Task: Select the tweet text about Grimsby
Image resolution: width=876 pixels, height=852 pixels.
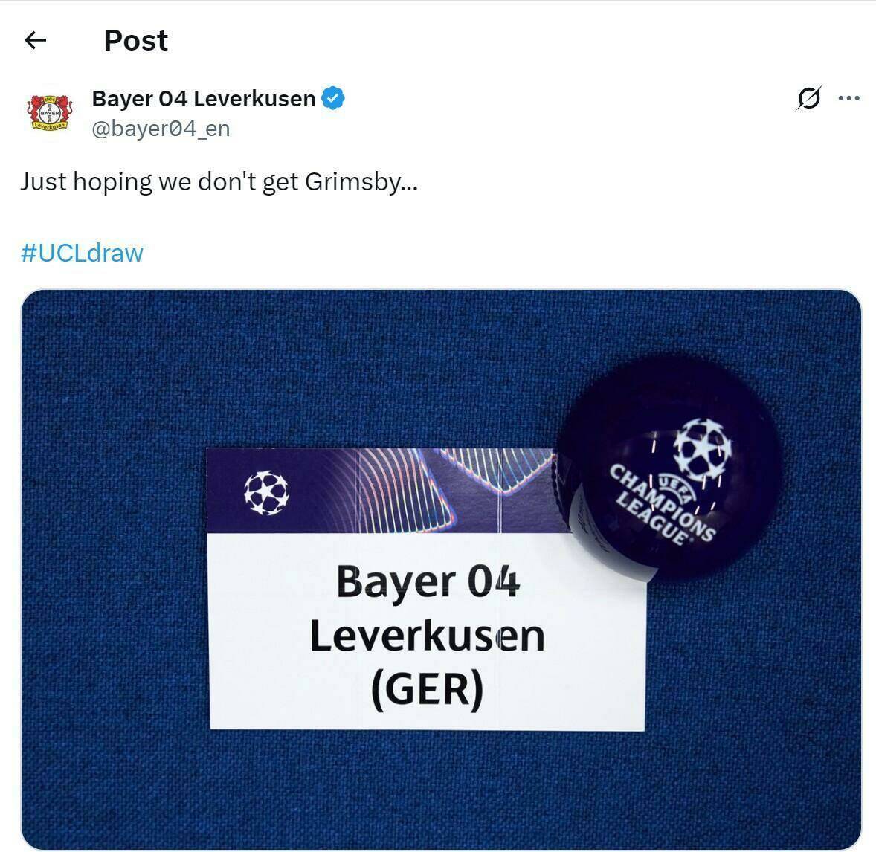Action: 219,182
